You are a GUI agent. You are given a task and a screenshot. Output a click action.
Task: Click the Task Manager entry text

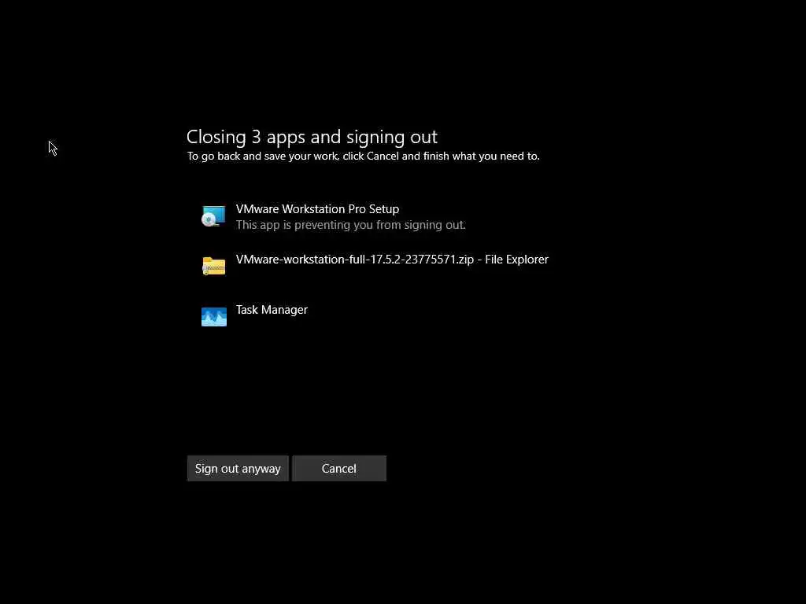[x=272, y=310]
